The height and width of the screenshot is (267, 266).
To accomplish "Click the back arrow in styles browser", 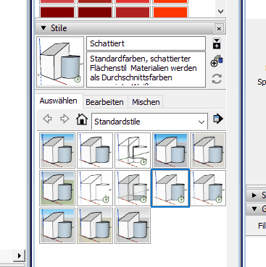I will tap(48, 119).
